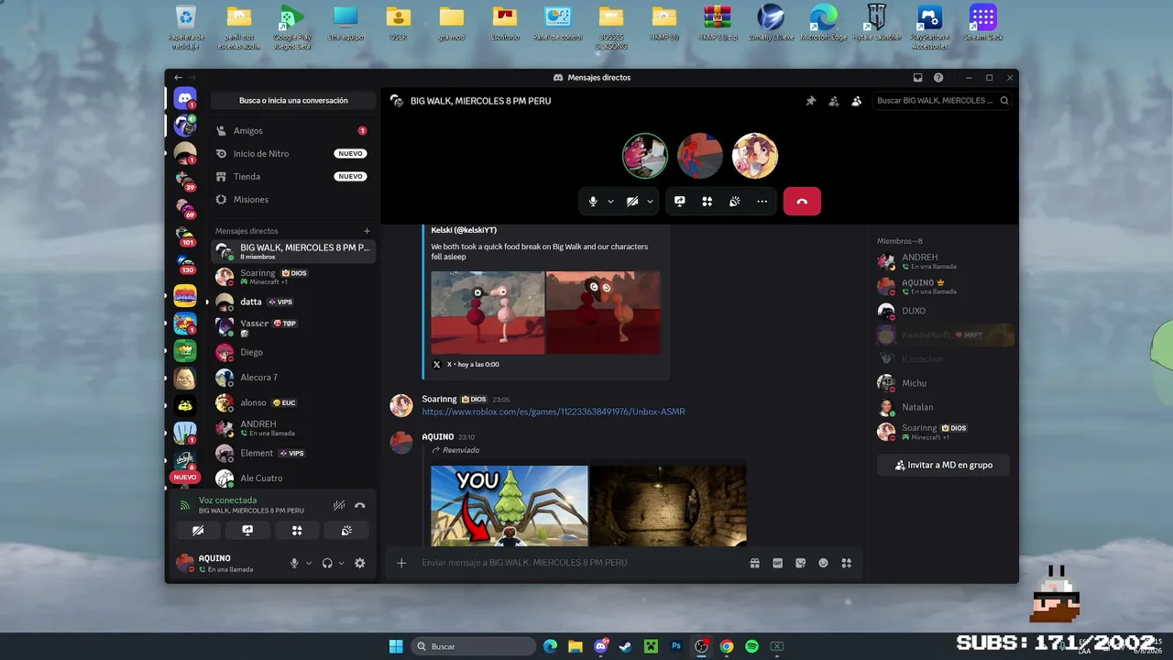1173x660 pixels.
Task: Open activities in the voice connected panel
Action: tap(297, 530)
